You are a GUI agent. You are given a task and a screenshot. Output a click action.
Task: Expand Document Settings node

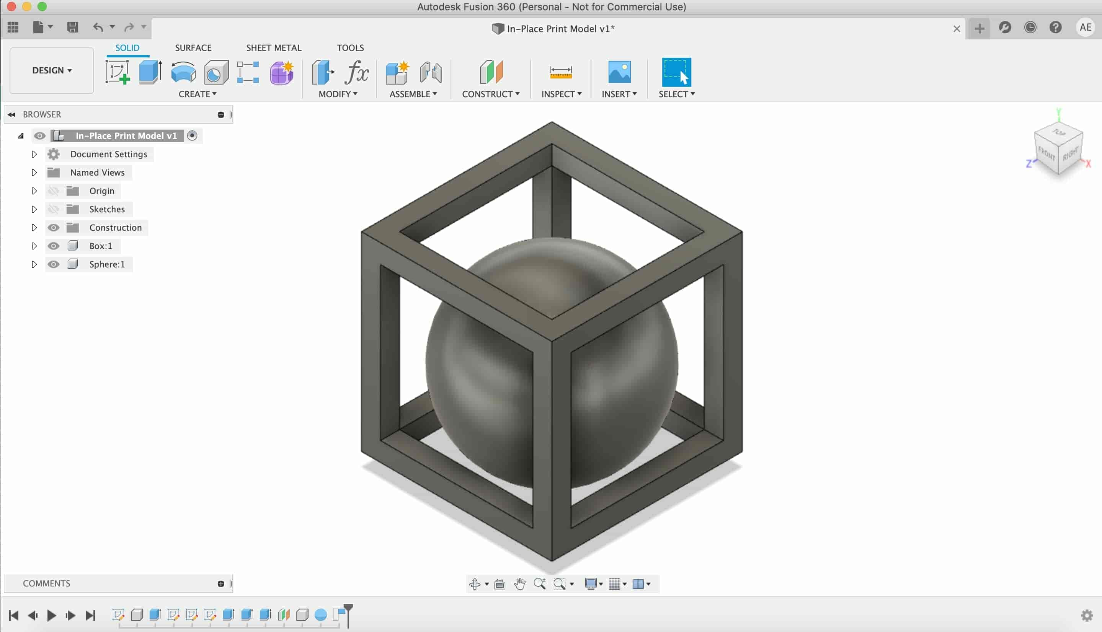pos(34,154)
